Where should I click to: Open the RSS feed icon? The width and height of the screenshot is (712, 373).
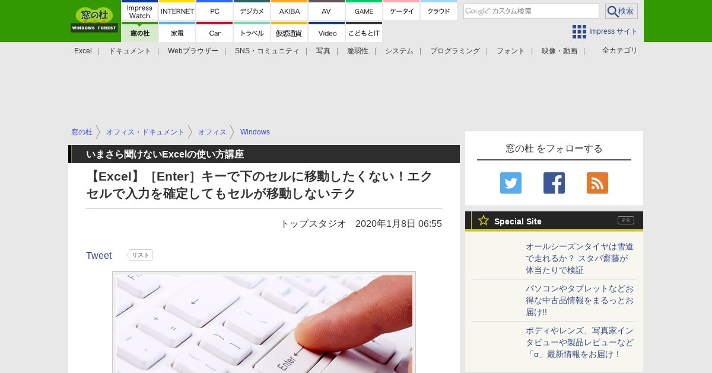(x=597, y=183)
